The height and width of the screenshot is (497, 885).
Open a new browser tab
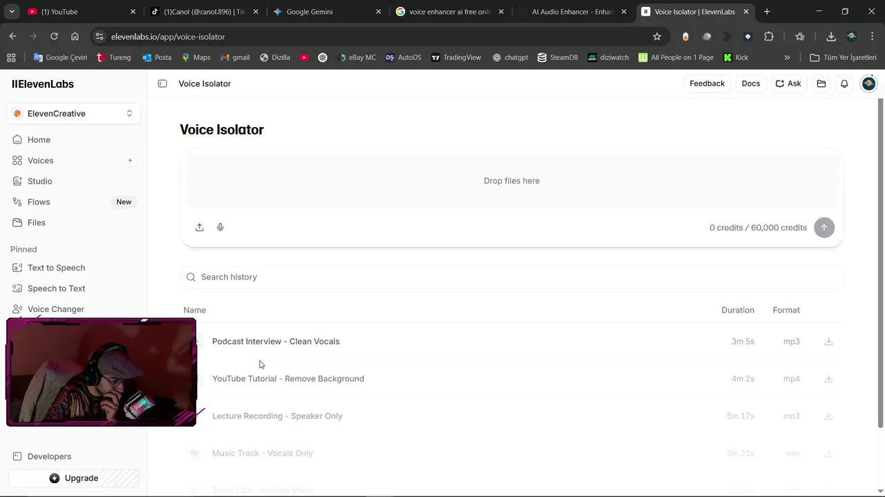coord(767,12)
